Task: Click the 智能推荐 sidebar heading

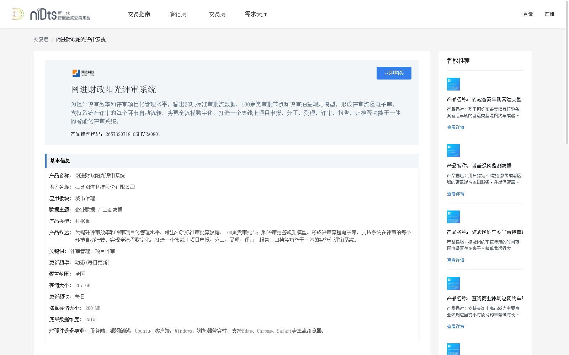Action: coord(458,61)
